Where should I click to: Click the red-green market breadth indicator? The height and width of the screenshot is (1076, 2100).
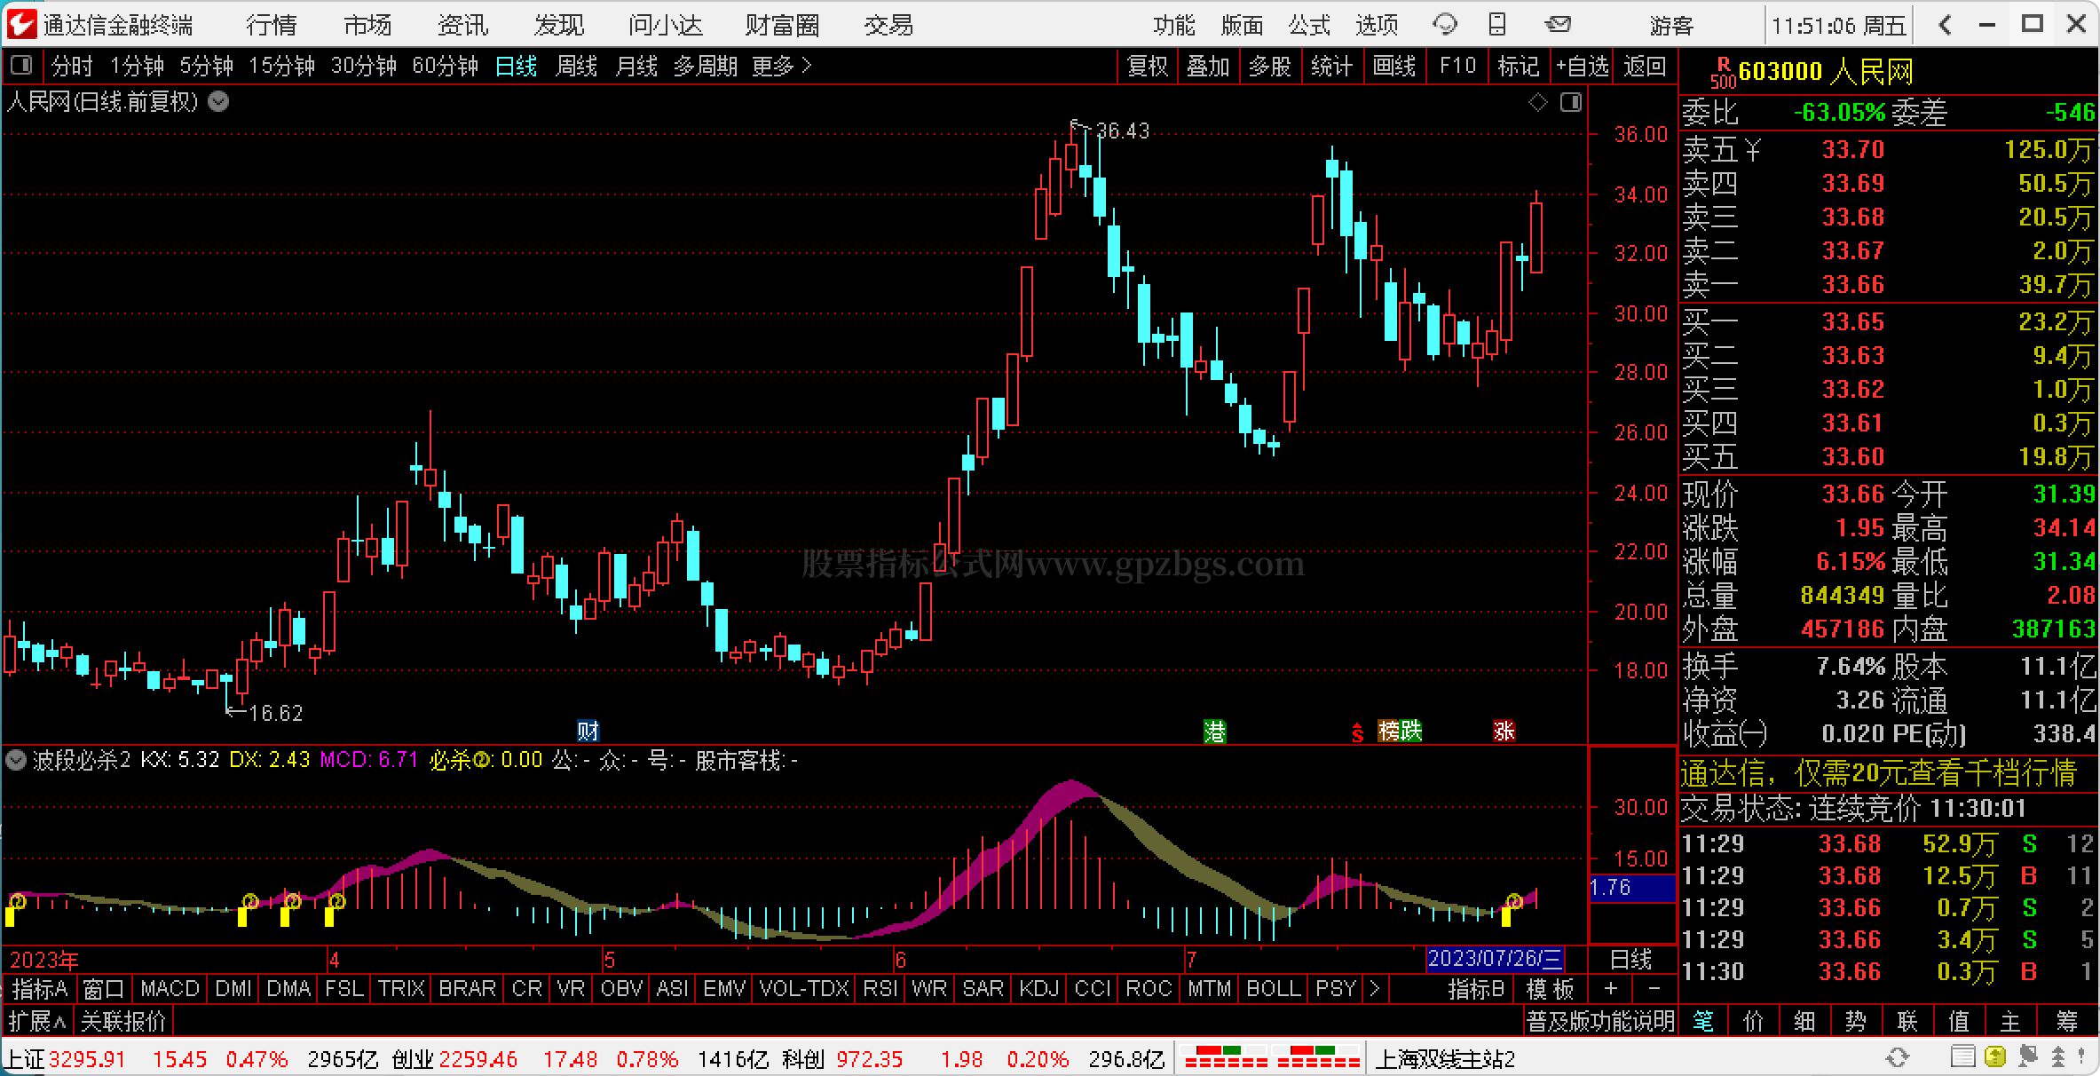coord(1272,1057)
